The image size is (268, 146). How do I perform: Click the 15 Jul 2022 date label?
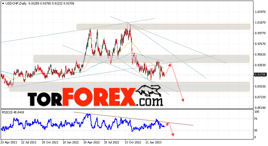[x=112, y=142]
